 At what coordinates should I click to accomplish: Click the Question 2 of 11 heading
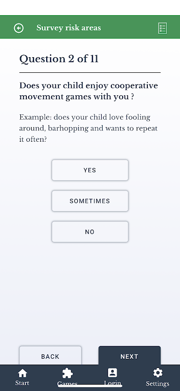coord(59,59)
